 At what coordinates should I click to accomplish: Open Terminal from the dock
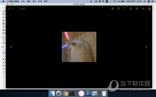point(72,94)
